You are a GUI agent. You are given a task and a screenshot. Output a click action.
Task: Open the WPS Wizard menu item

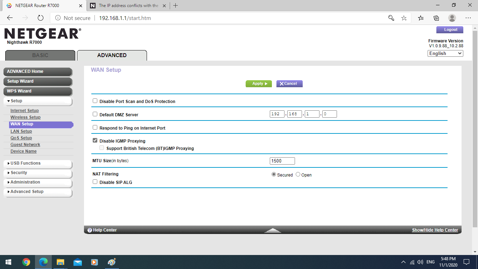click(x=38, y=91)
